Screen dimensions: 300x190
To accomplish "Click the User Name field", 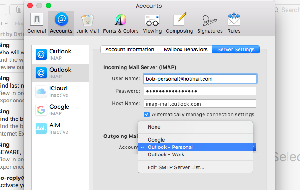I will point(200,79).
